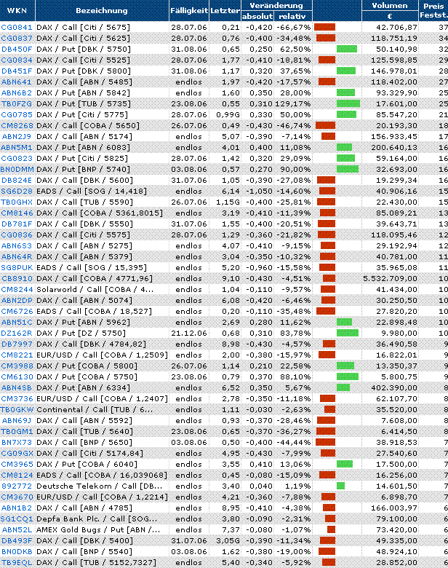Open WKN link CM8221
The width and height of the screenshot is (448, 568).
pos(17,355)
